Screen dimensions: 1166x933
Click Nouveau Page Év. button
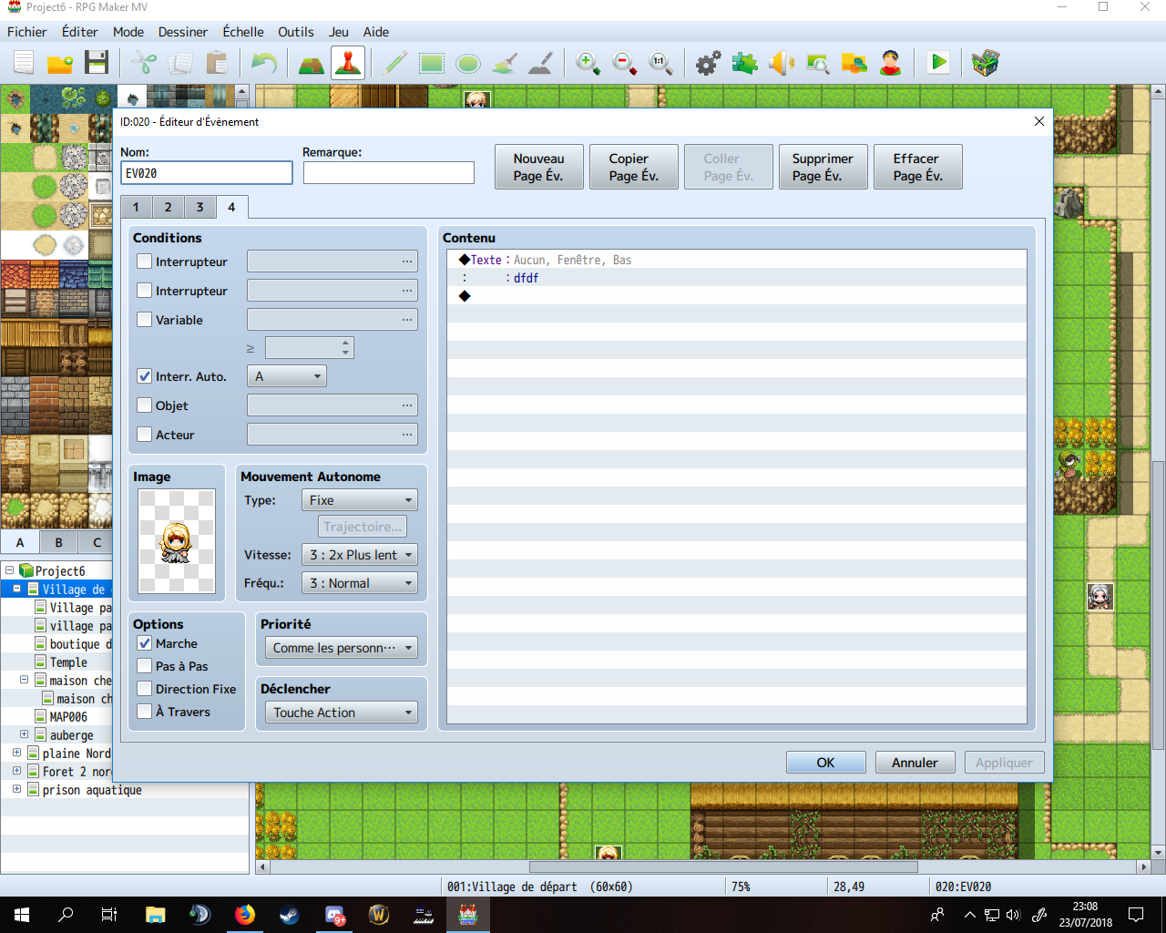click(539, 167)
